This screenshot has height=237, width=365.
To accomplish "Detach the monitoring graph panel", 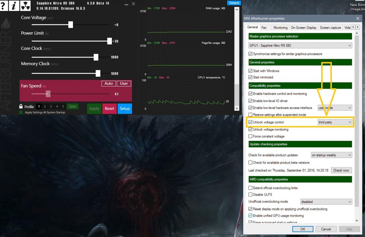I will click(x=234, y=3).
